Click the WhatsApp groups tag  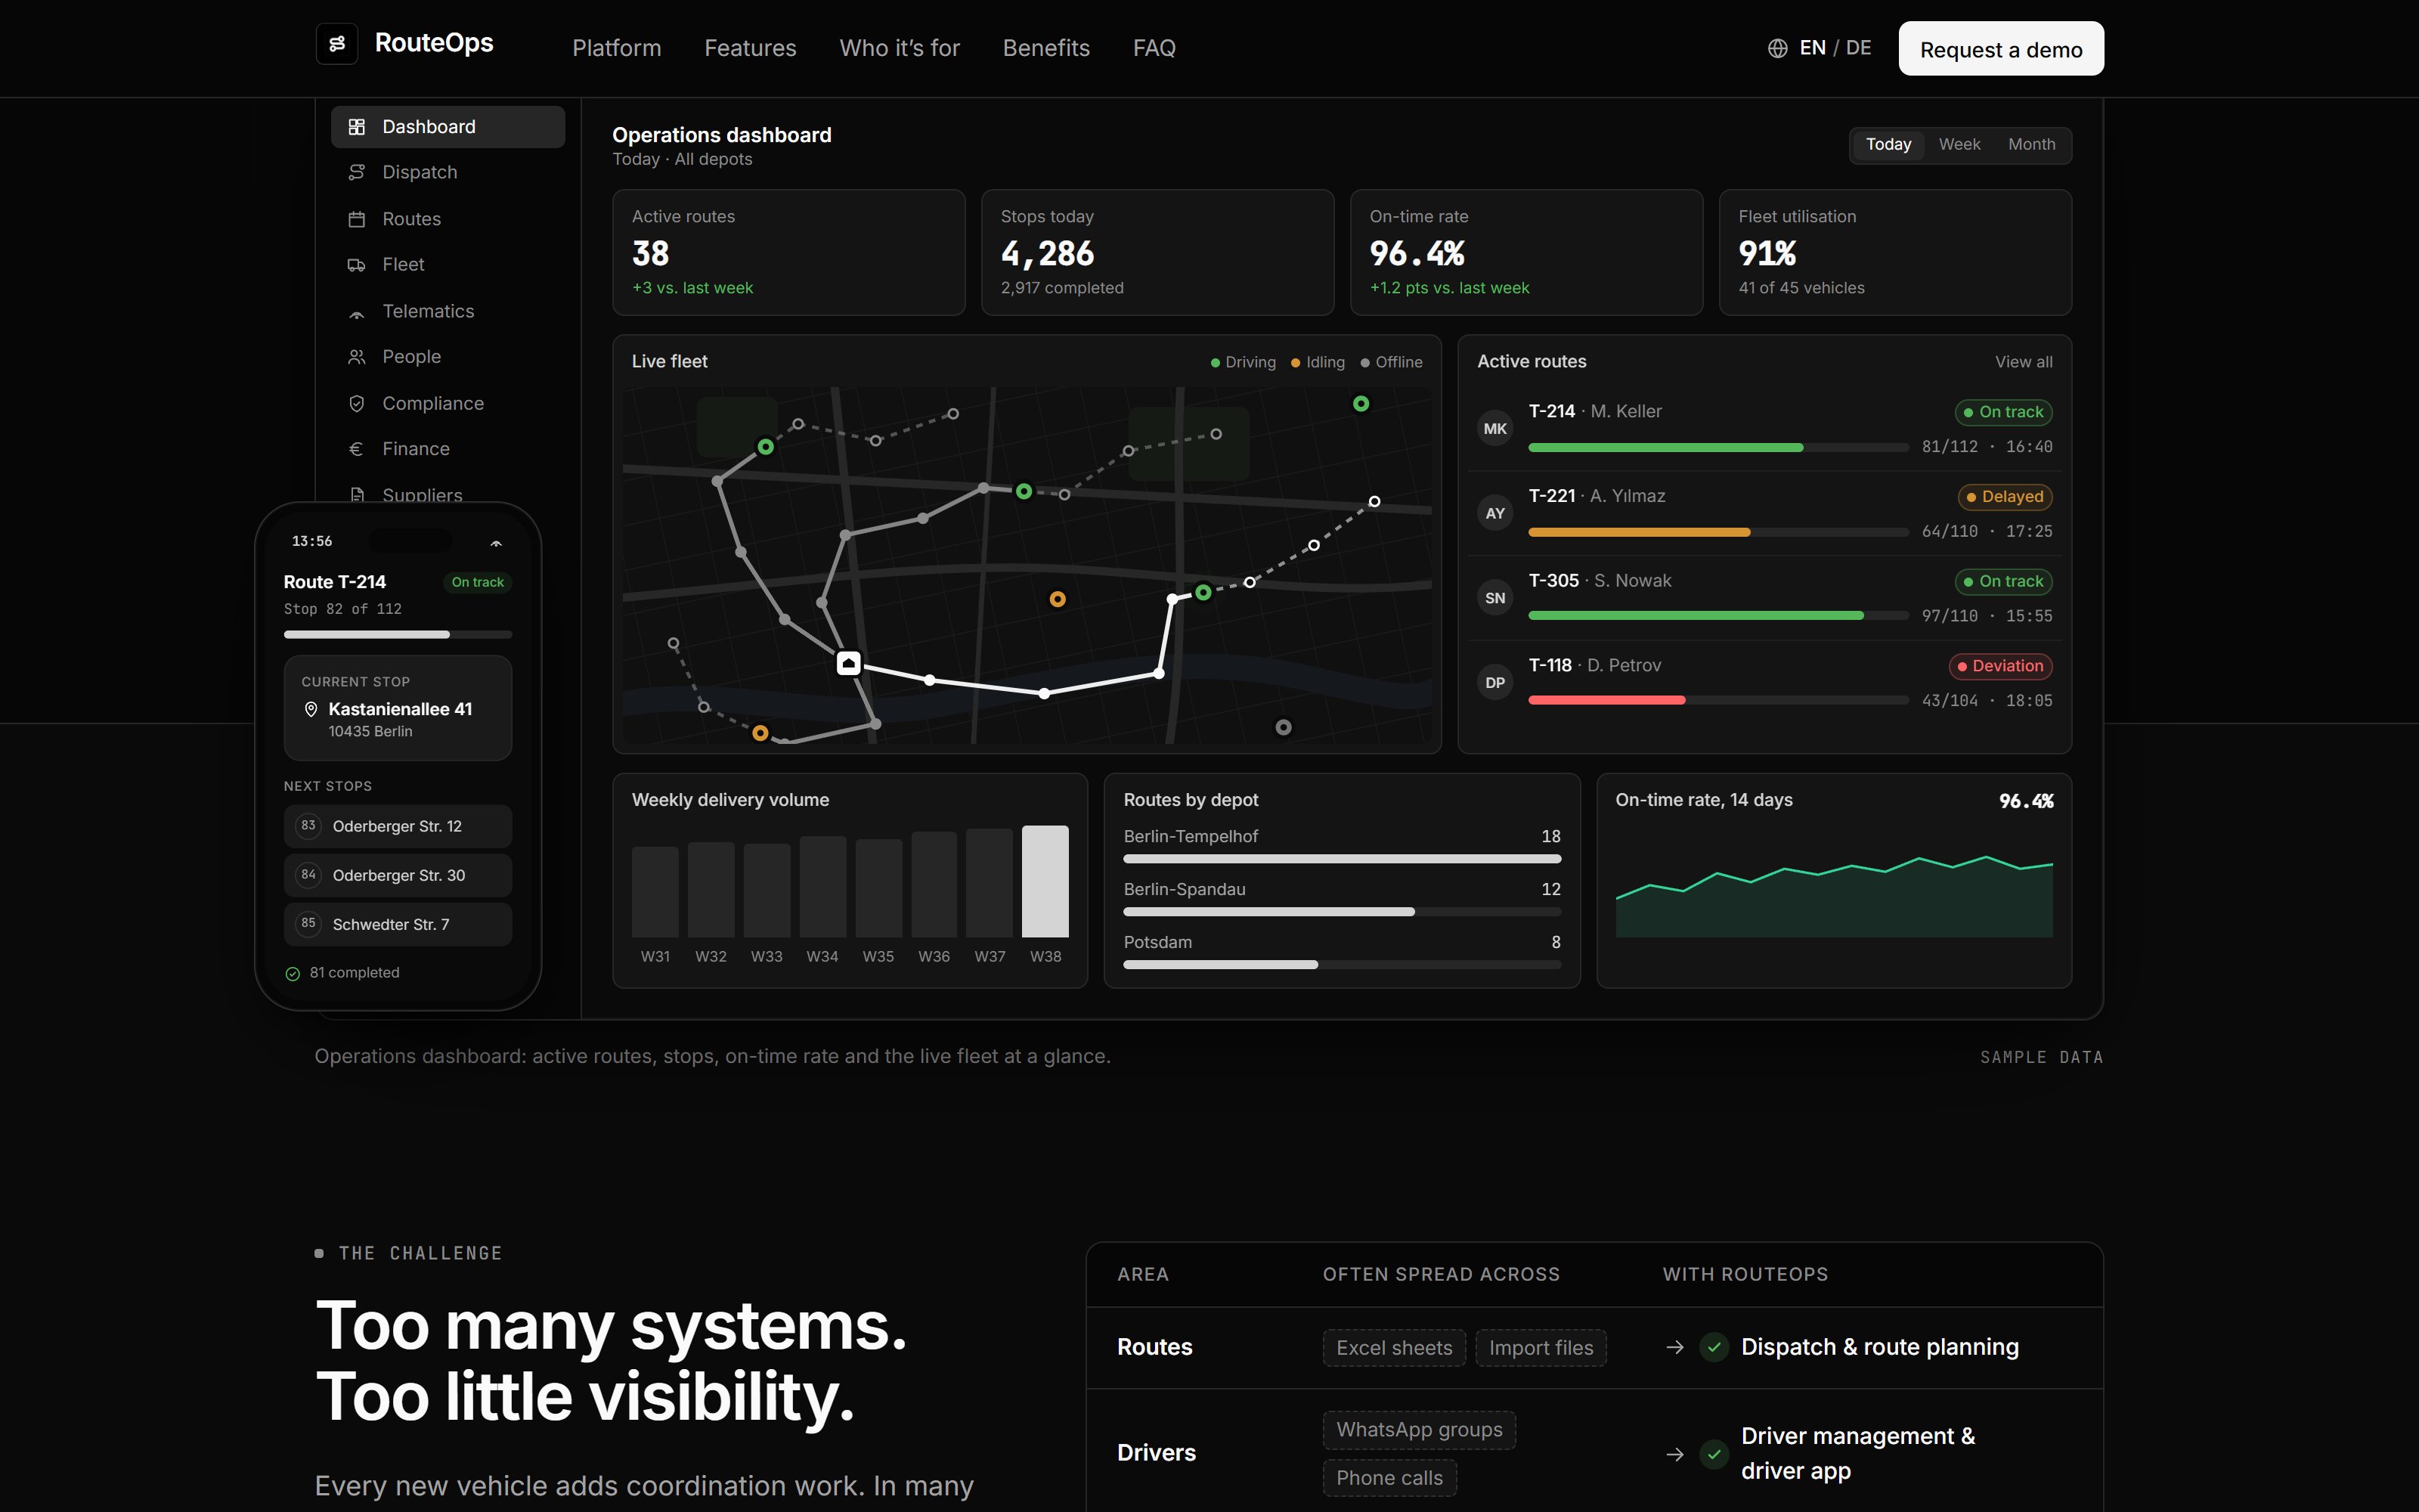(x=1418, y=1430)
